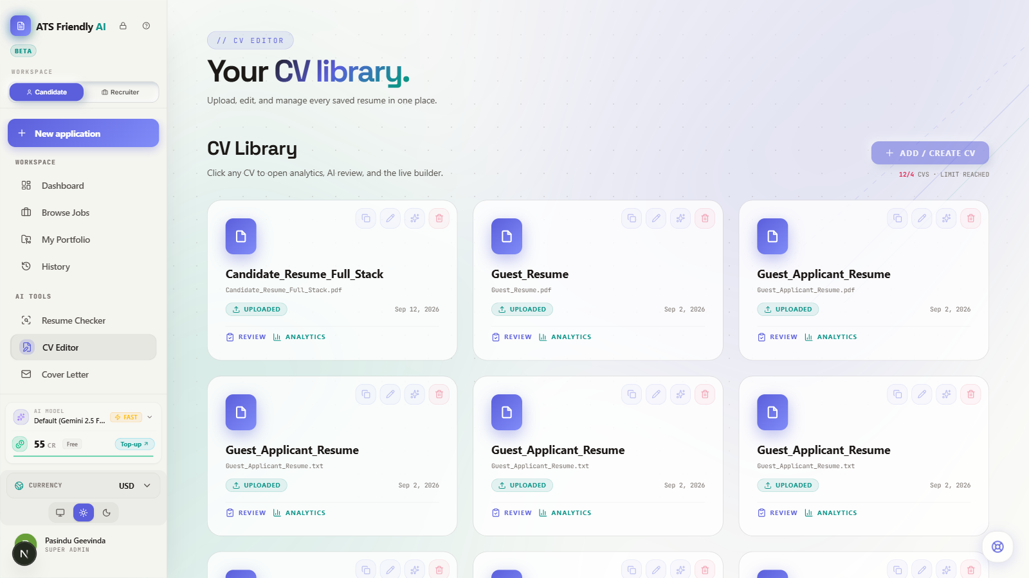Viewport: 1029px width, 578px height.
Task: Click the FAST badge in AI model
Action: pos(126,417)
